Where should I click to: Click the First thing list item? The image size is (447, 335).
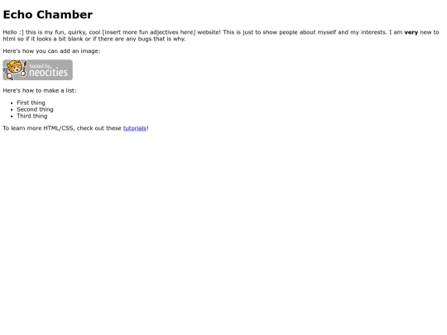point(31,103)
